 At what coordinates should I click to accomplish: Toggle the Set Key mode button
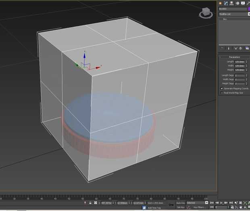click(181, 207)
